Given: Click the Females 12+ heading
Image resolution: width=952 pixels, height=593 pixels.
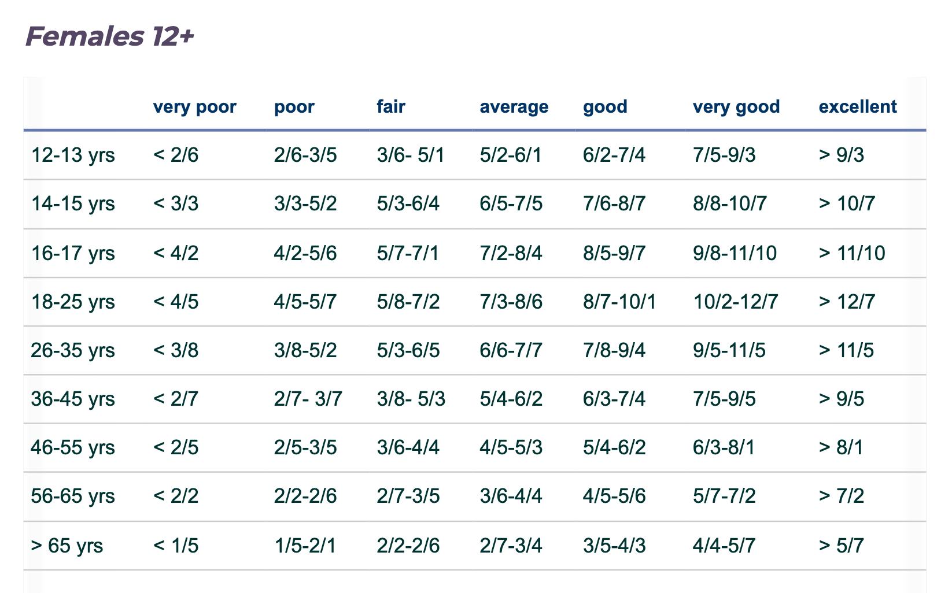Looking at the screenshot, I should pos(110,36).
